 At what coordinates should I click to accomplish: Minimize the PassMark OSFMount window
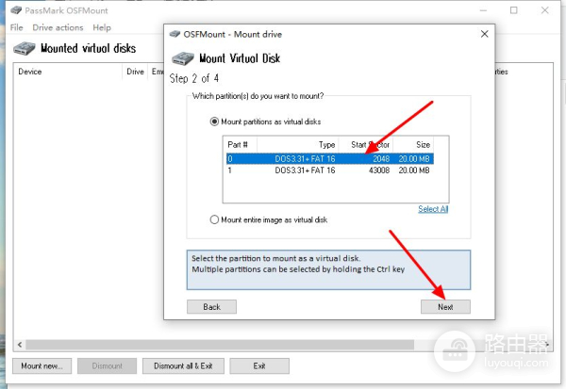483,10
